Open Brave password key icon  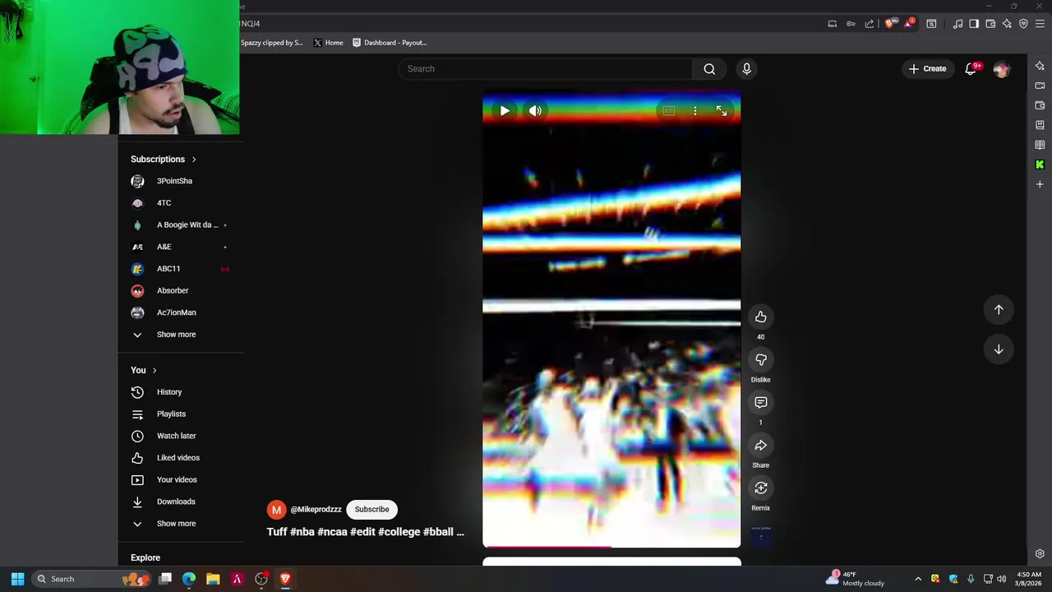tap(851, 24)
